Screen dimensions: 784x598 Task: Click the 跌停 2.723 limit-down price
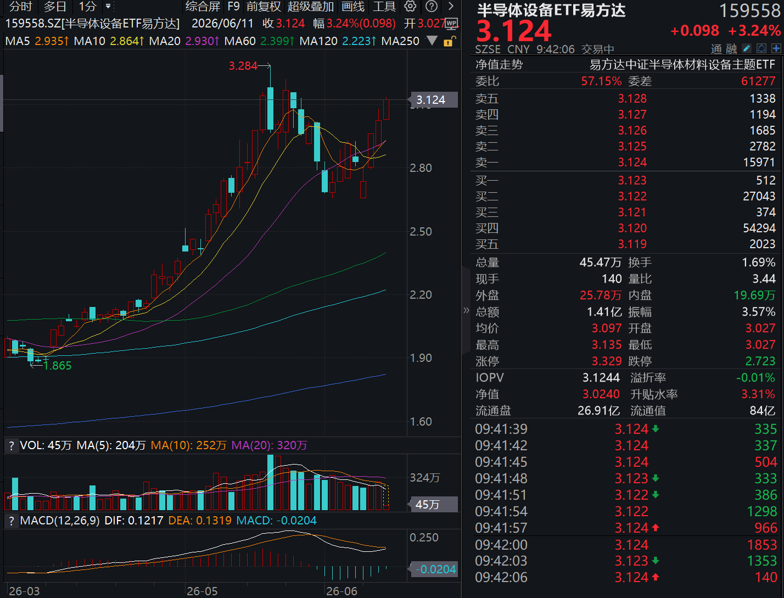pyautogui.click(x=760, y=361)
